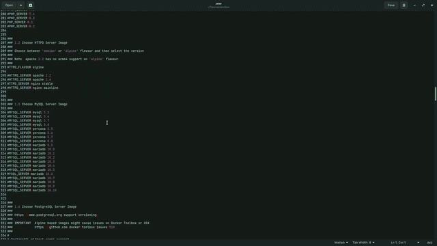Place cursor on line #PHP_SERVER 8.2
This screenshot has height=246, width=437.
tap(21, 26)
